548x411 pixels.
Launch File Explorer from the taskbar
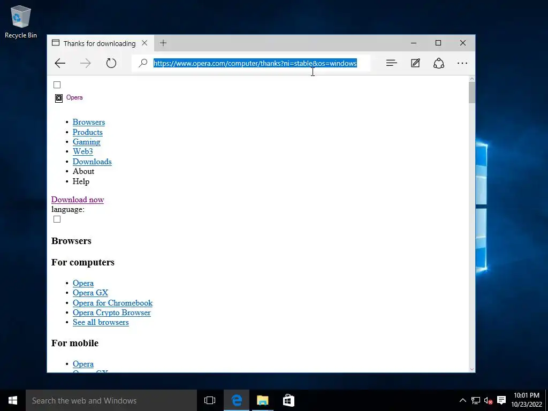tap(262, 400)
